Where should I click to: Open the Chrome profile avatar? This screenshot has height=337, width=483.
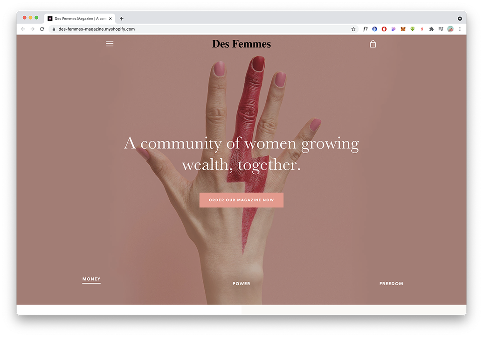(x=450, y=29)
